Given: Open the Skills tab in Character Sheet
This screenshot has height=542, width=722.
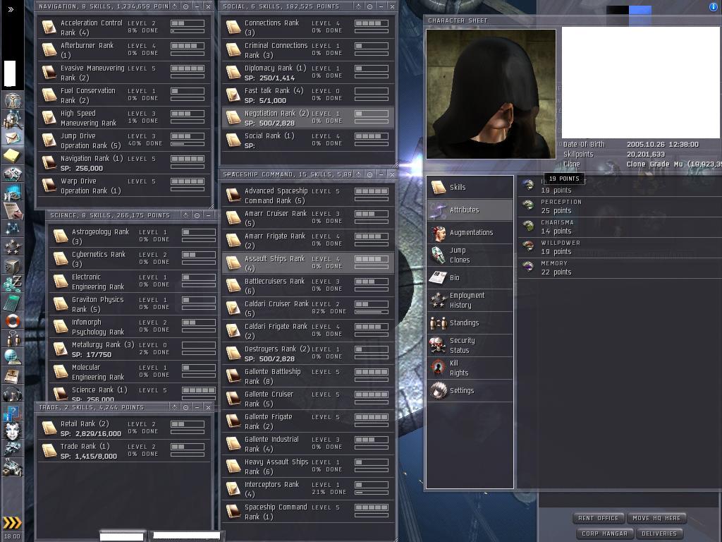Looking at the screenshot, I should [470, 187].
